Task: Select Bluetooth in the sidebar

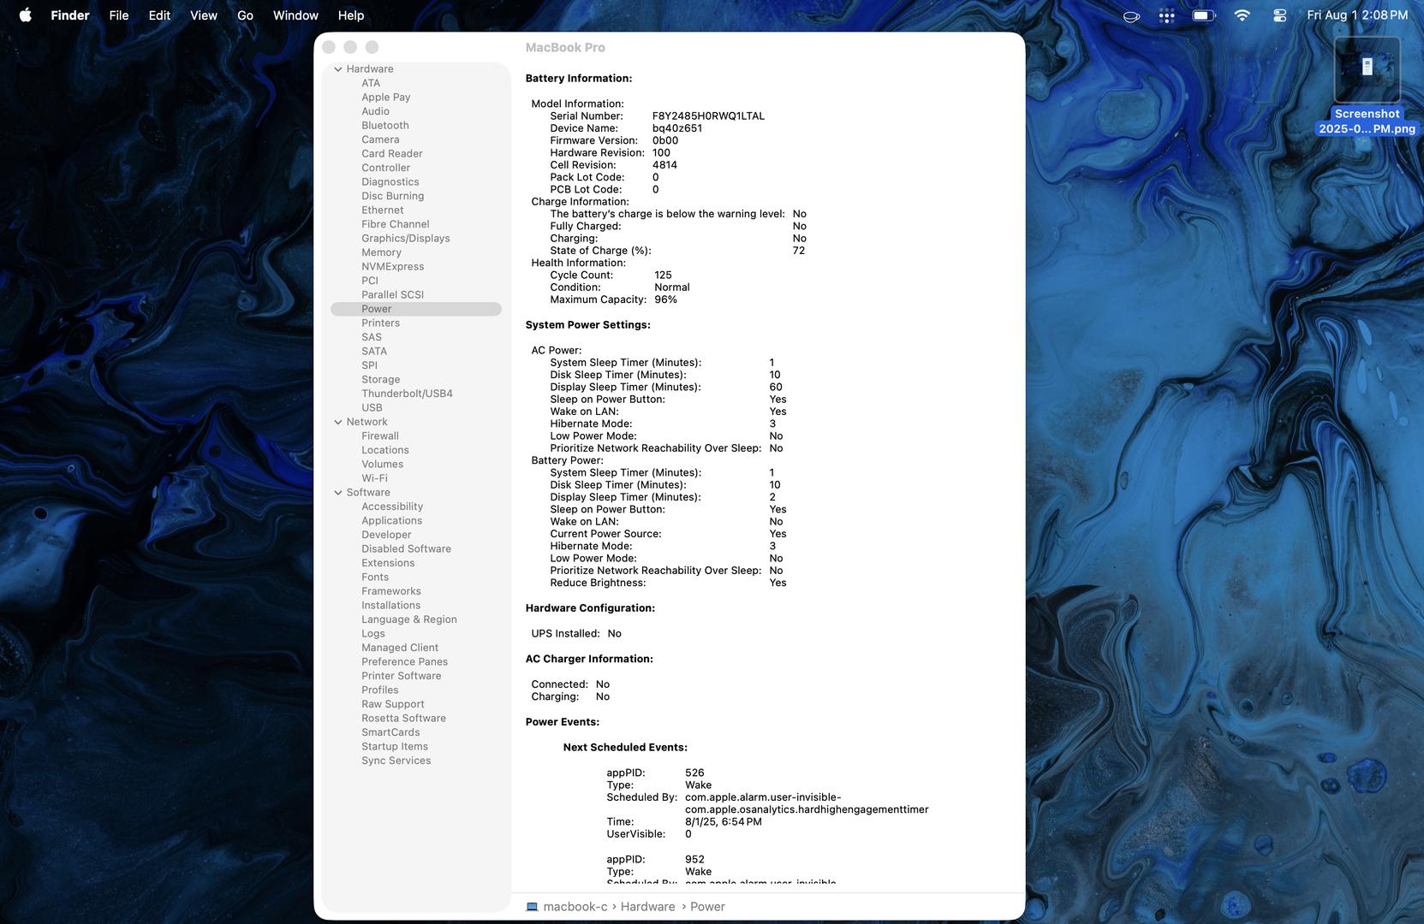Action: (385, 126)
